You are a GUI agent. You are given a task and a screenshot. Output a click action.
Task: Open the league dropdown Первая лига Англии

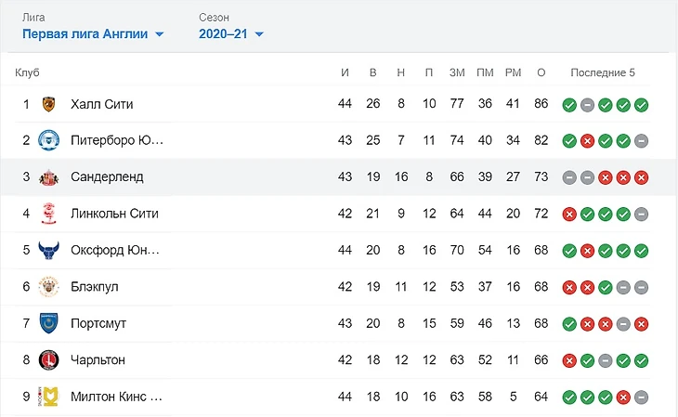pos(85,34)
